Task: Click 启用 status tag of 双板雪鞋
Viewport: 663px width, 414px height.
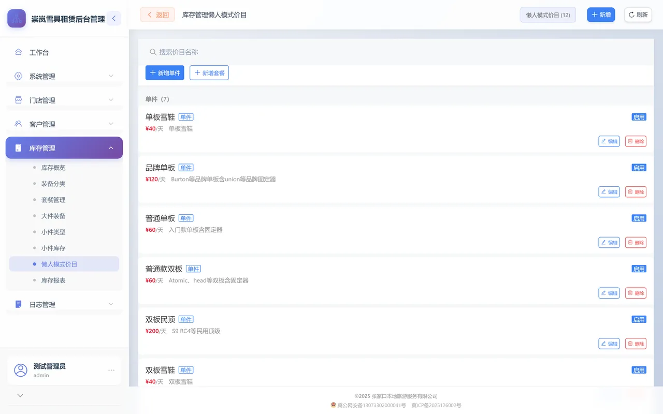Action: point(639,370)
